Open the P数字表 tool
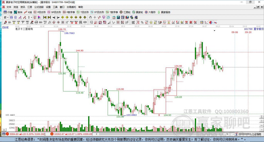264x142 pixels. click(x=69, y=12)
